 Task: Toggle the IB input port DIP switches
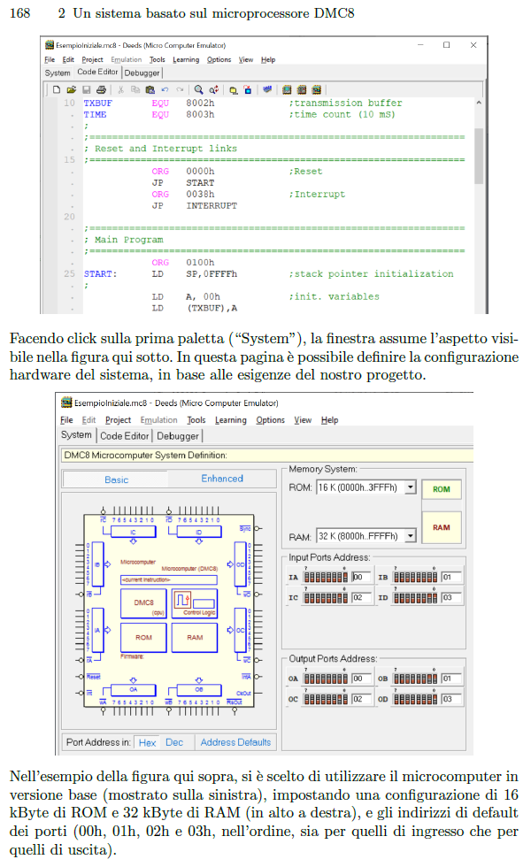point(415,577)
